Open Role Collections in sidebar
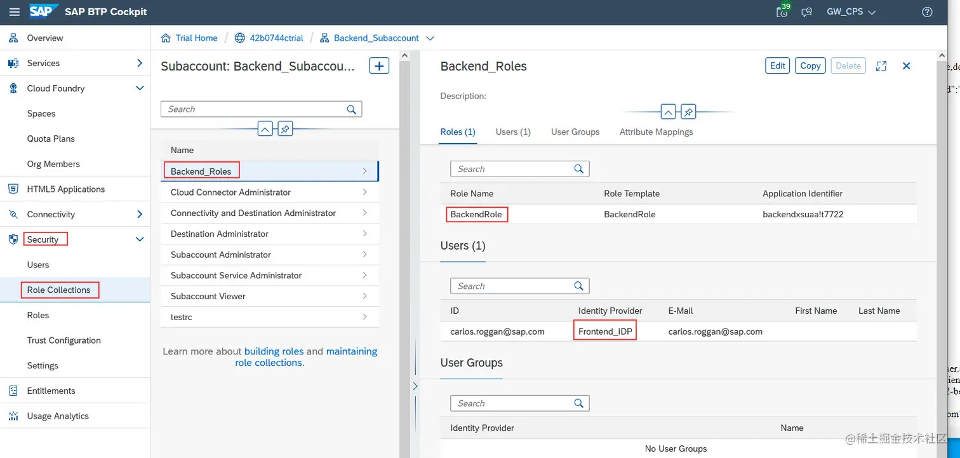 [75, 290]
